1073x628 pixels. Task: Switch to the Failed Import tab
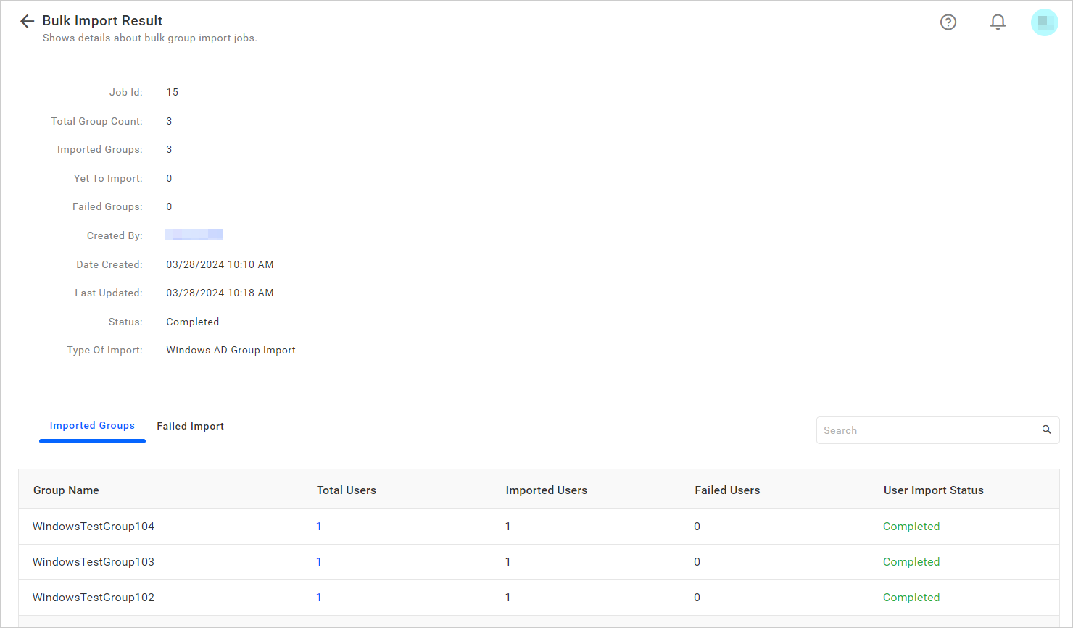click(x=190, y=426)
